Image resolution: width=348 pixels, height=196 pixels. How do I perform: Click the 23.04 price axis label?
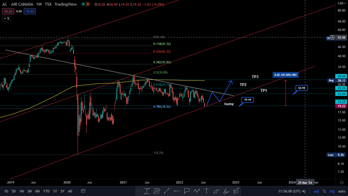point(341,94)
